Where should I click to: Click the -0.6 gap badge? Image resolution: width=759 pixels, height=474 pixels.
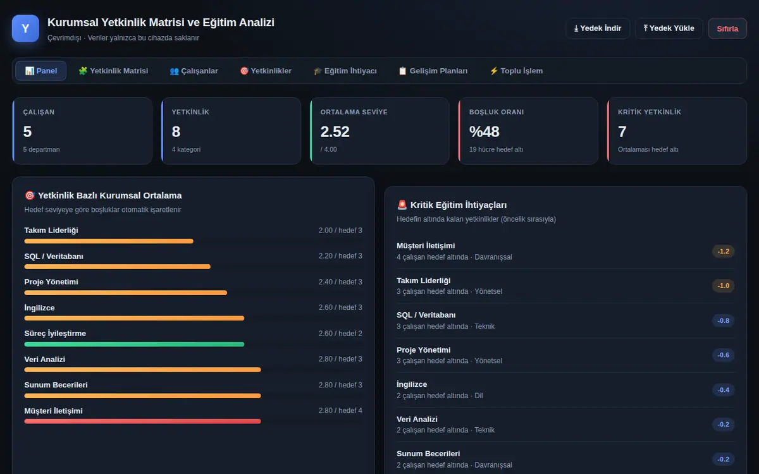click(724, 355)
